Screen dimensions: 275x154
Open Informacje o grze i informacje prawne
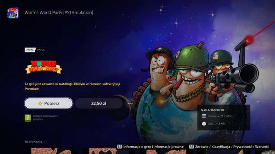point(154,147)
